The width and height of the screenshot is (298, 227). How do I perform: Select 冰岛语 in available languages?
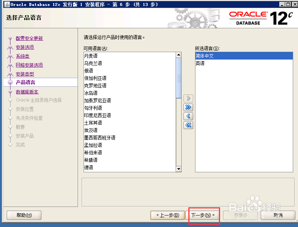click(130, 93)
